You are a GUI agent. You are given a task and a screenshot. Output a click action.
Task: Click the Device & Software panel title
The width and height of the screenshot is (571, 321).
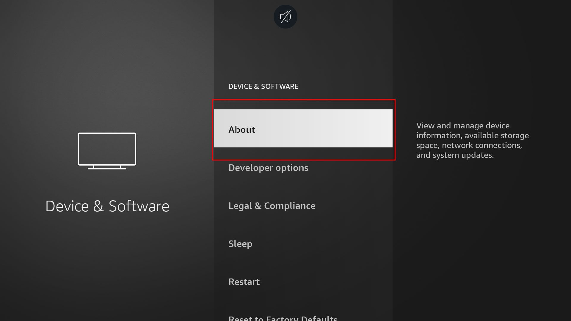(107, 206)
